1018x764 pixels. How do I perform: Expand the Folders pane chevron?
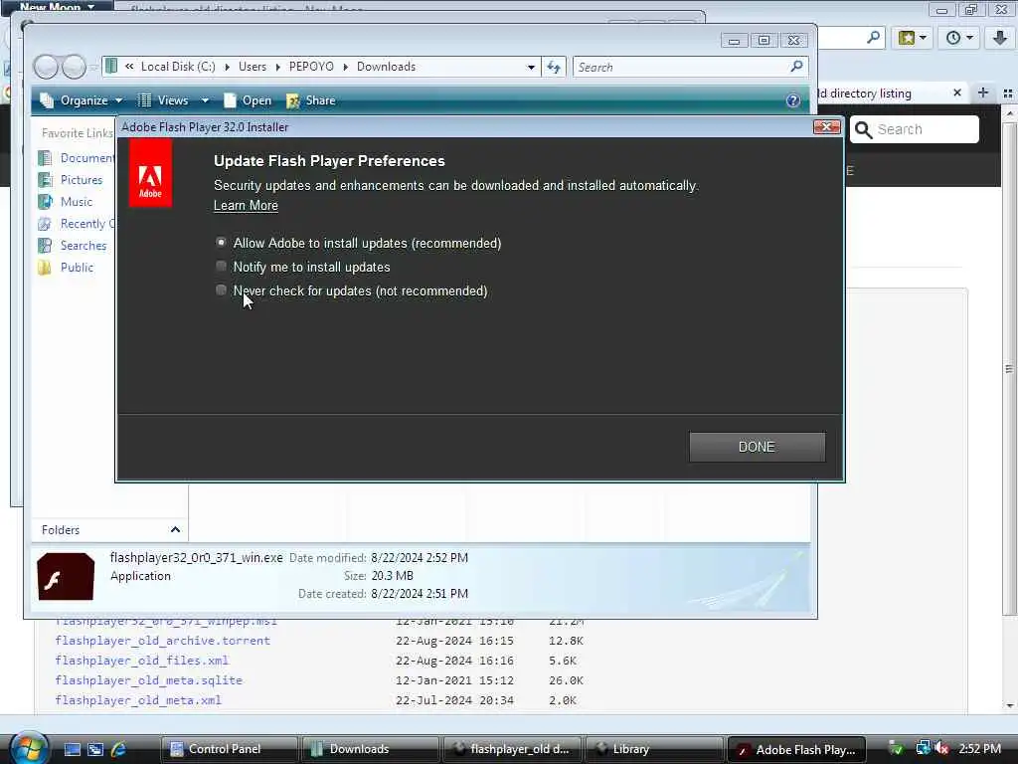click(175, 530)
